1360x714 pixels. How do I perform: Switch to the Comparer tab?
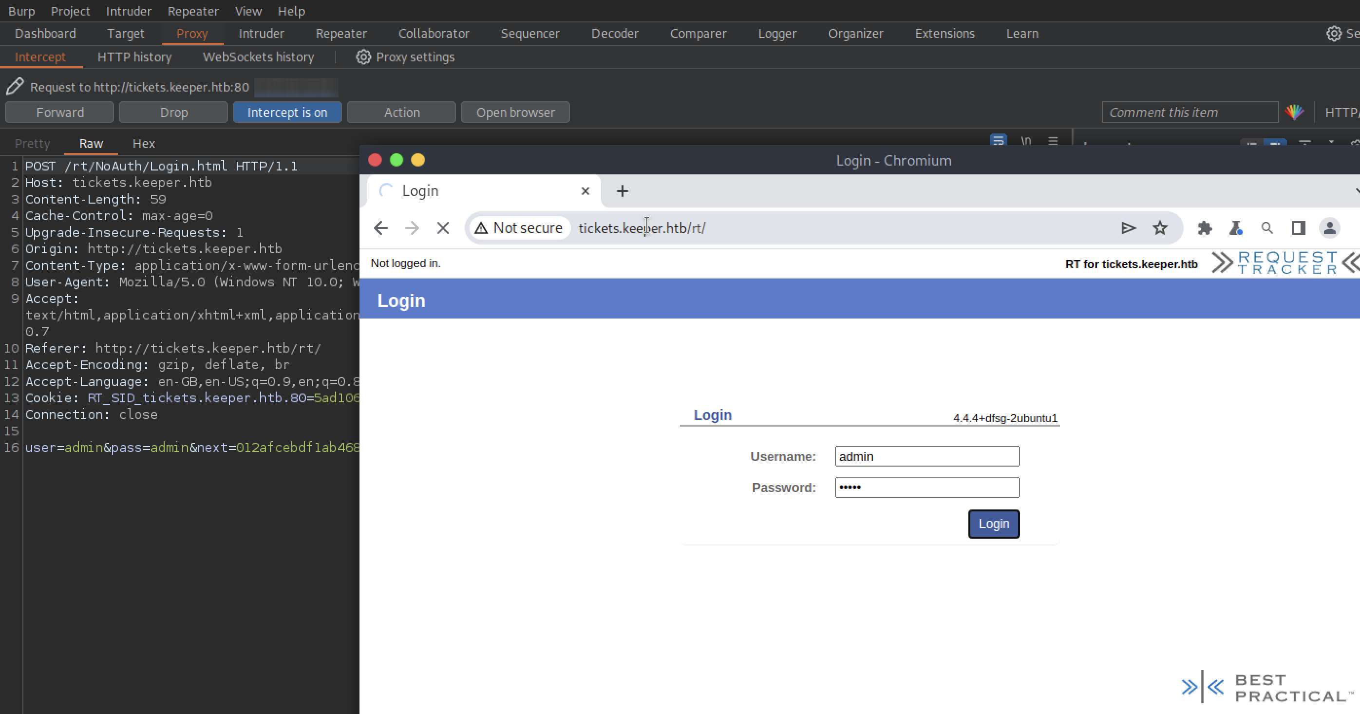point(698,34)
